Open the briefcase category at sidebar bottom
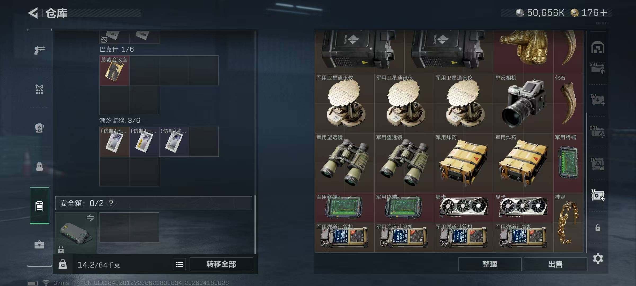This screenshot has height=286, width=636. 39,244
